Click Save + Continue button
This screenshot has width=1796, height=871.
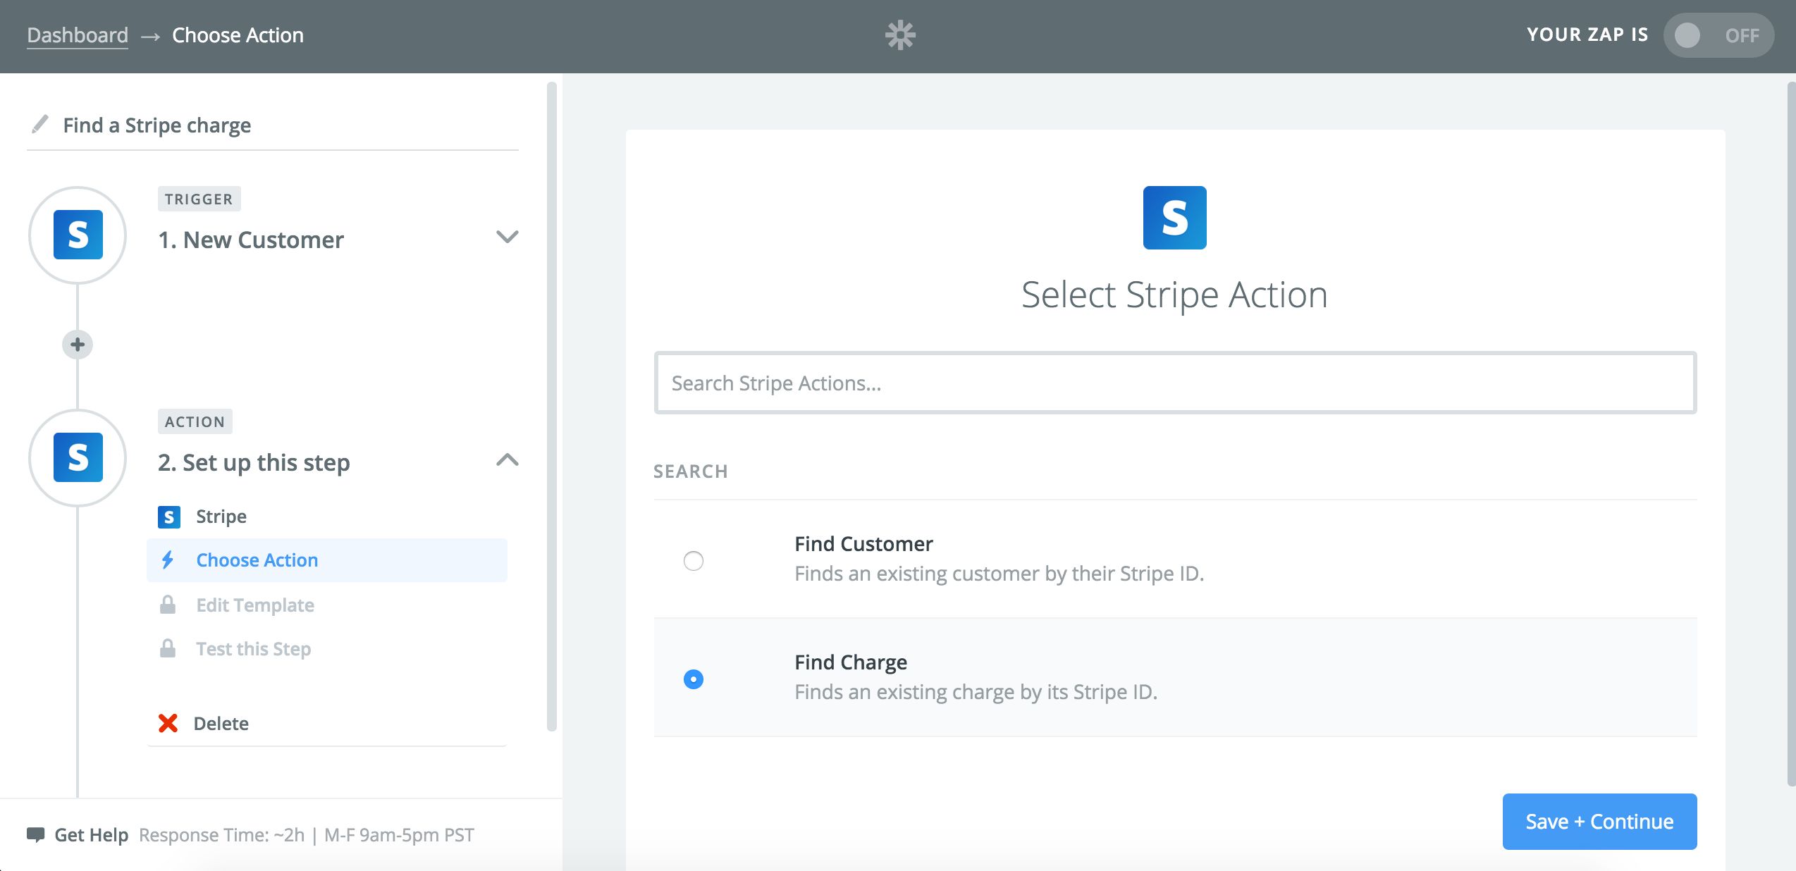[x=1599, y=822]
